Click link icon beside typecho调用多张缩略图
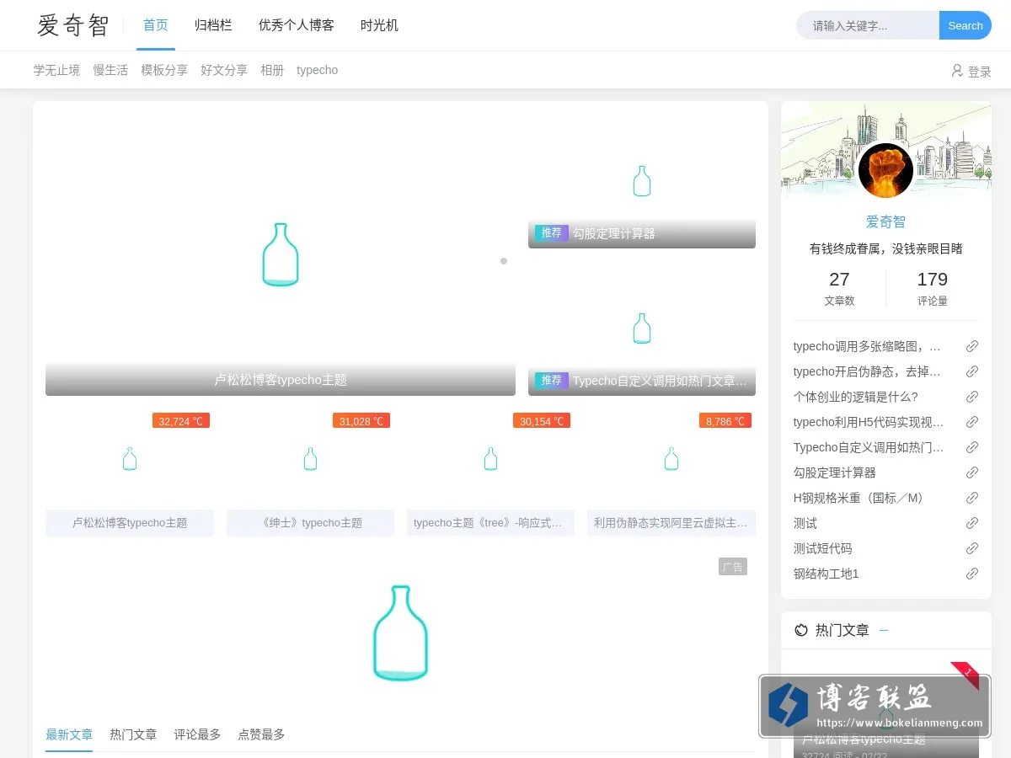The width and height of the screenshot is (1011, 758). tap(972, 346)
